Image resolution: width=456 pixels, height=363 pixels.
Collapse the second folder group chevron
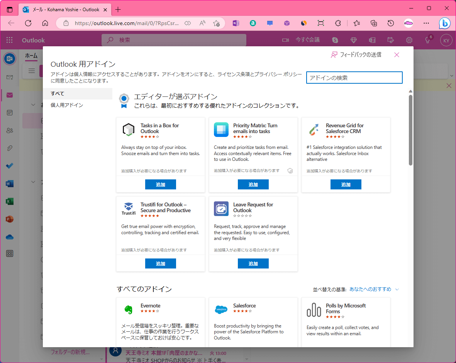click(33, 182)
